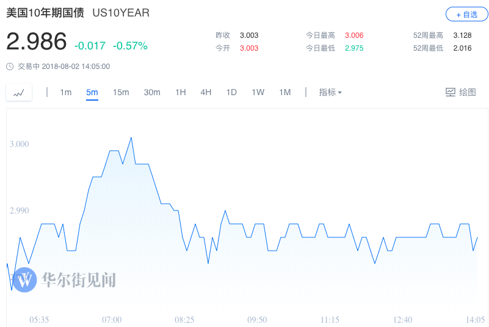Click the 3.000 y-axis label

tap(20, 144)
